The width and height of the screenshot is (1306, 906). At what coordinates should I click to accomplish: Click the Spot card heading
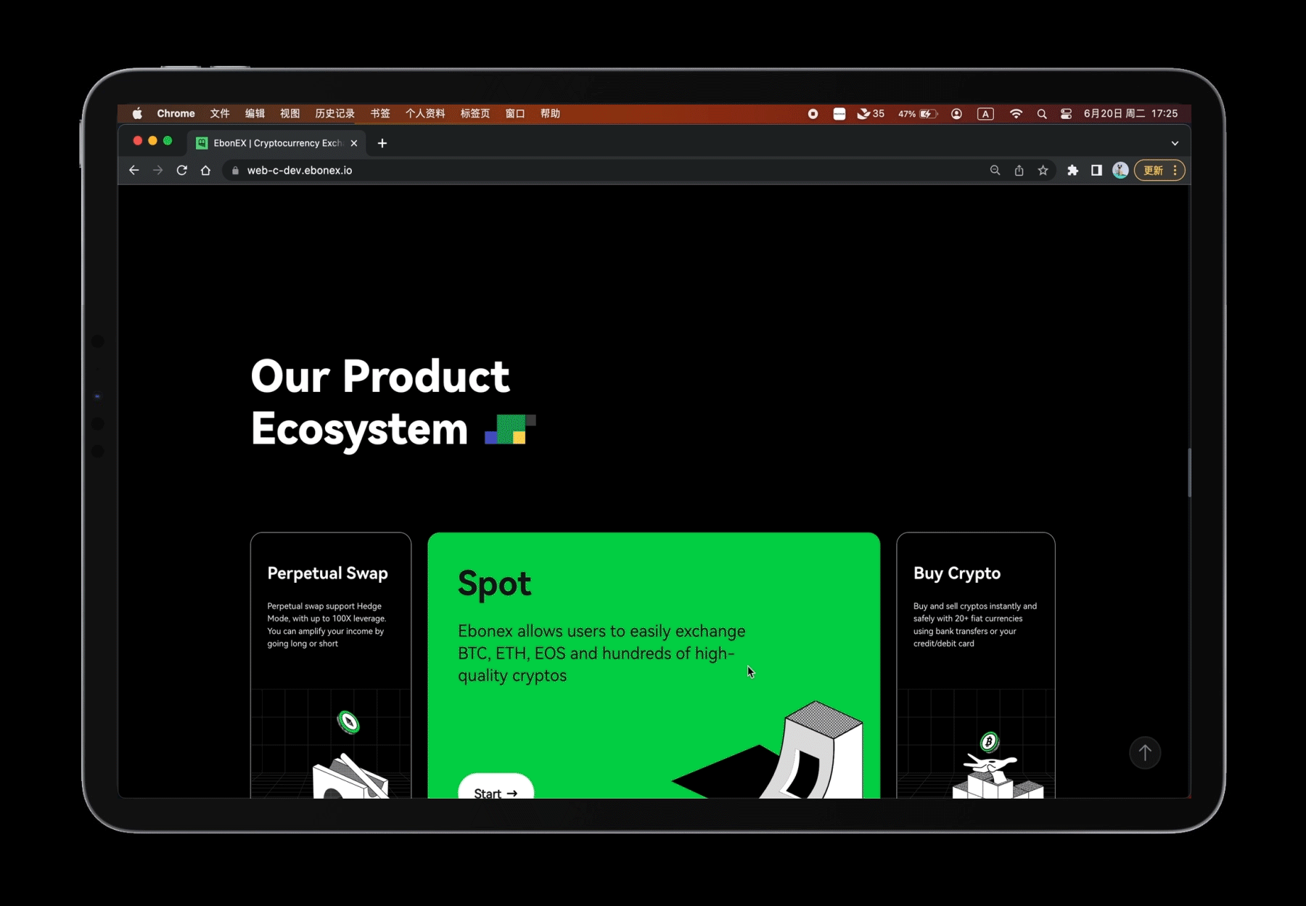tap(494, 584)
